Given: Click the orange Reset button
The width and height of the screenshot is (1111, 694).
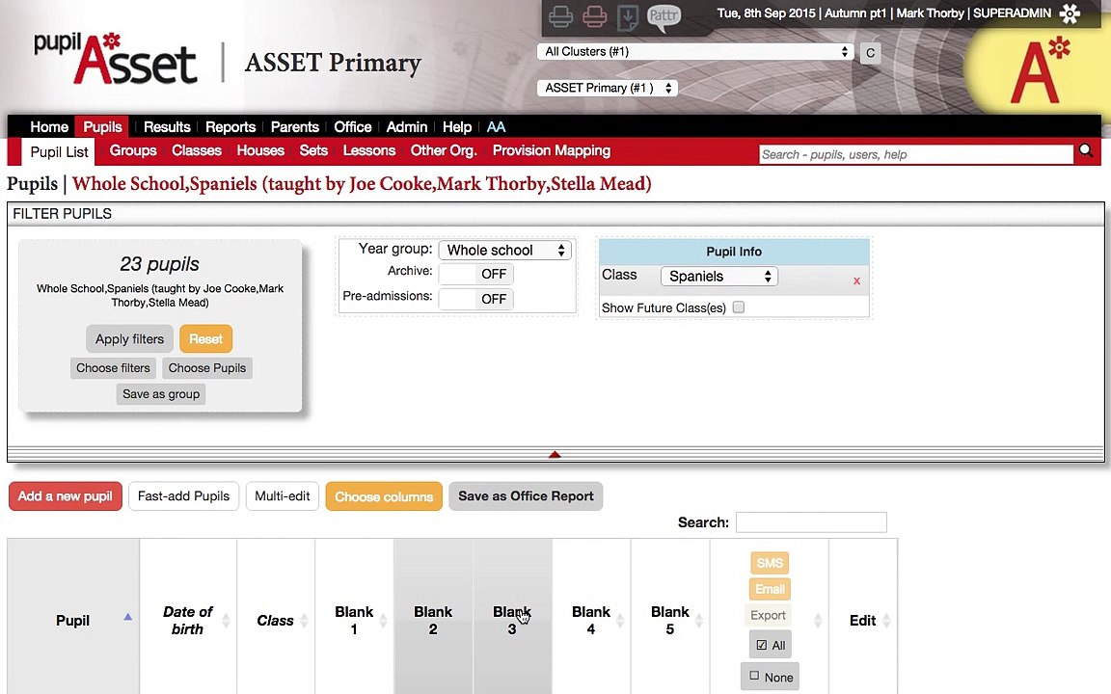Looking at the screenshot, I should point(205,339).
